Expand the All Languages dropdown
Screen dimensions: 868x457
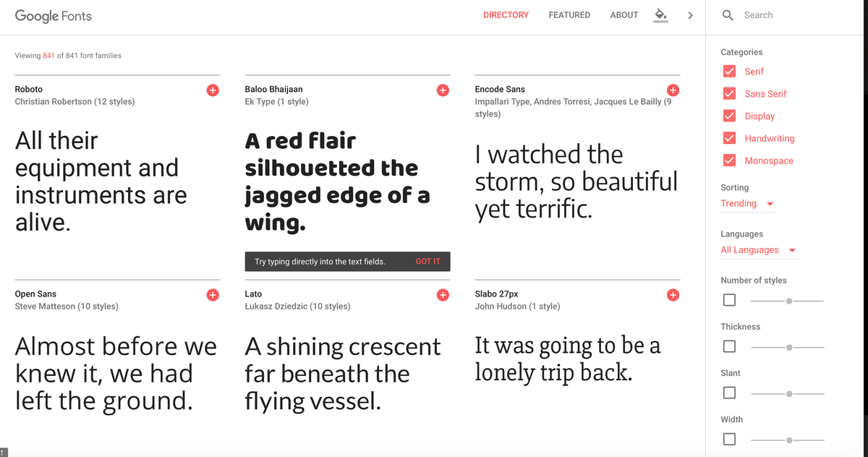point(758,250)
